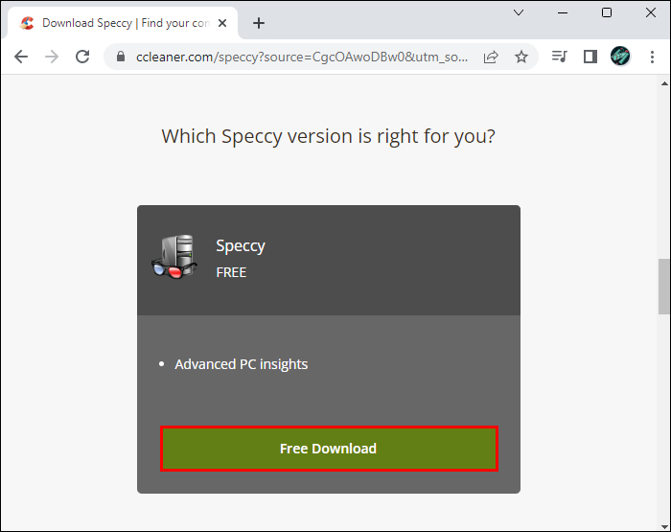Reload the current page
The image size is (671, 532).
[x=82, y=57]
